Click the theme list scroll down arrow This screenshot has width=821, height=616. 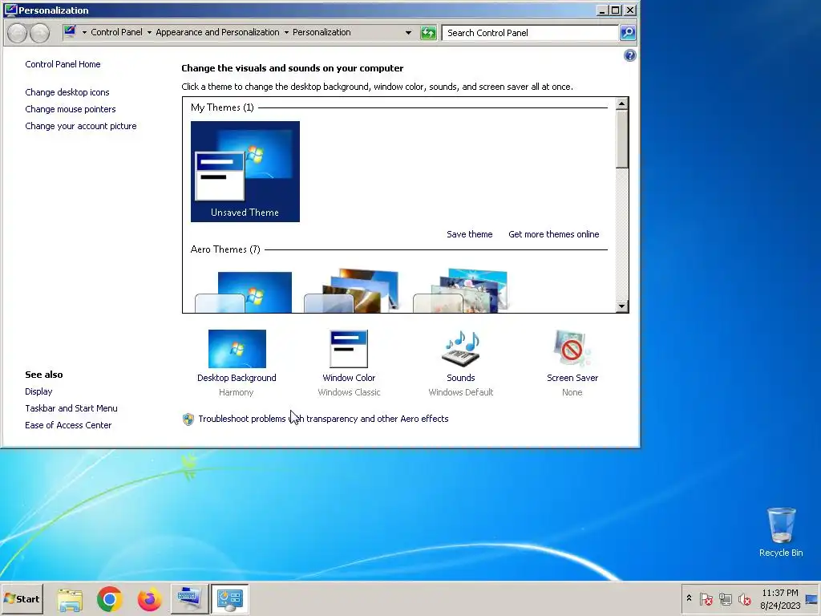(x=621, y=306)
